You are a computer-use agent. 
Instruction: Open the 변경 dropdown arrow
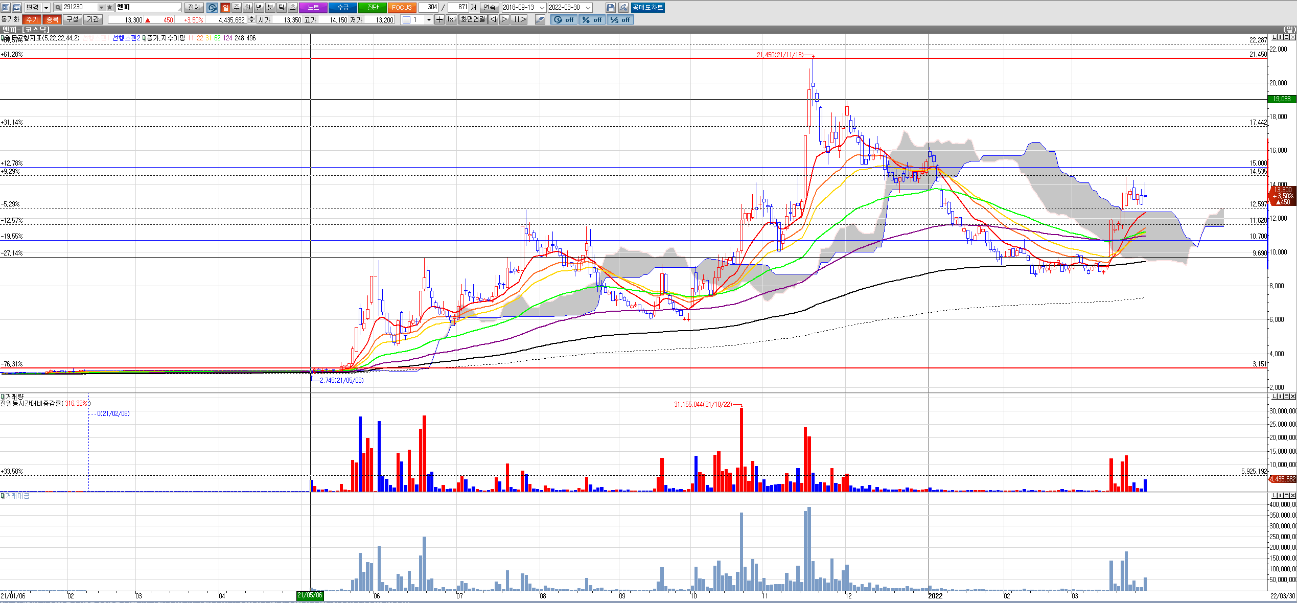click(x=46, y=7)
